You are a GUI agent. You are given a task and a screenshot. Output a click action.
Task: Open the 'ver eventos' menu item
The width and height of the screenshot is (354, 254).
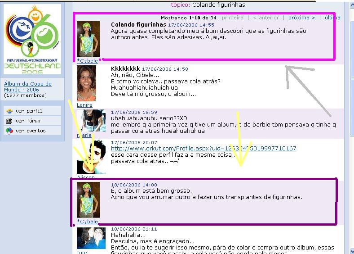tap(32, 131)
